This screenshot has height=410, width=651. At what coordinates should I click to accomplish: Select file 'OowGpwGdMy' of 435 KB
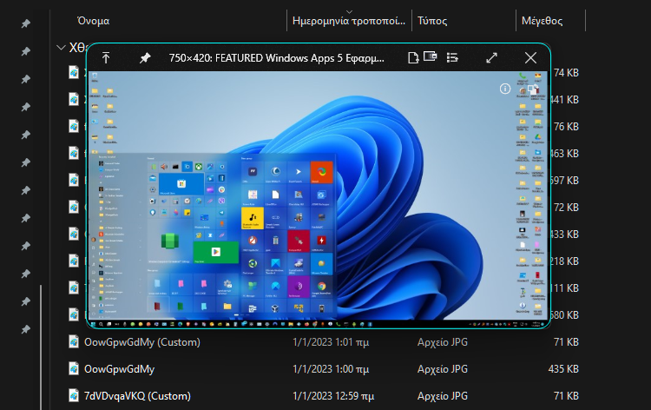point(119,369)
